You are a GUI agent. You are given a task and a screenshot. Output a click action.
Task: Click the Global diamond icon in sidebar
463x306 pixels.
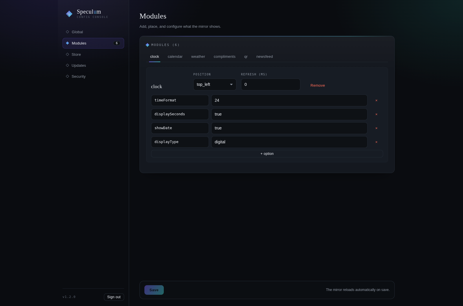[67, 32]
